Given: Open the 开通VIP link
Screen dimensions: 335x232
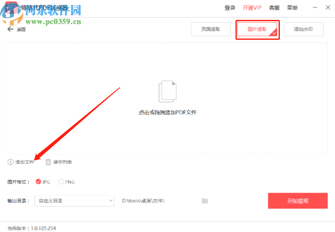Looking at the screenshot, I should tap(252, 8).
